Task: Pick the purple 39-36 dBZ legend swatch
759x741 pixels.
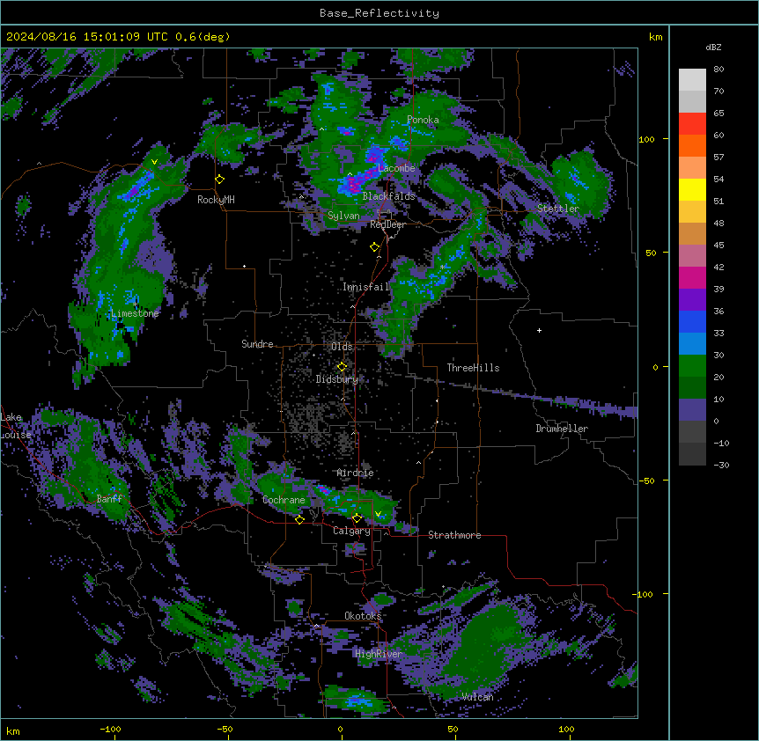Action: click(x=692, y=300)
